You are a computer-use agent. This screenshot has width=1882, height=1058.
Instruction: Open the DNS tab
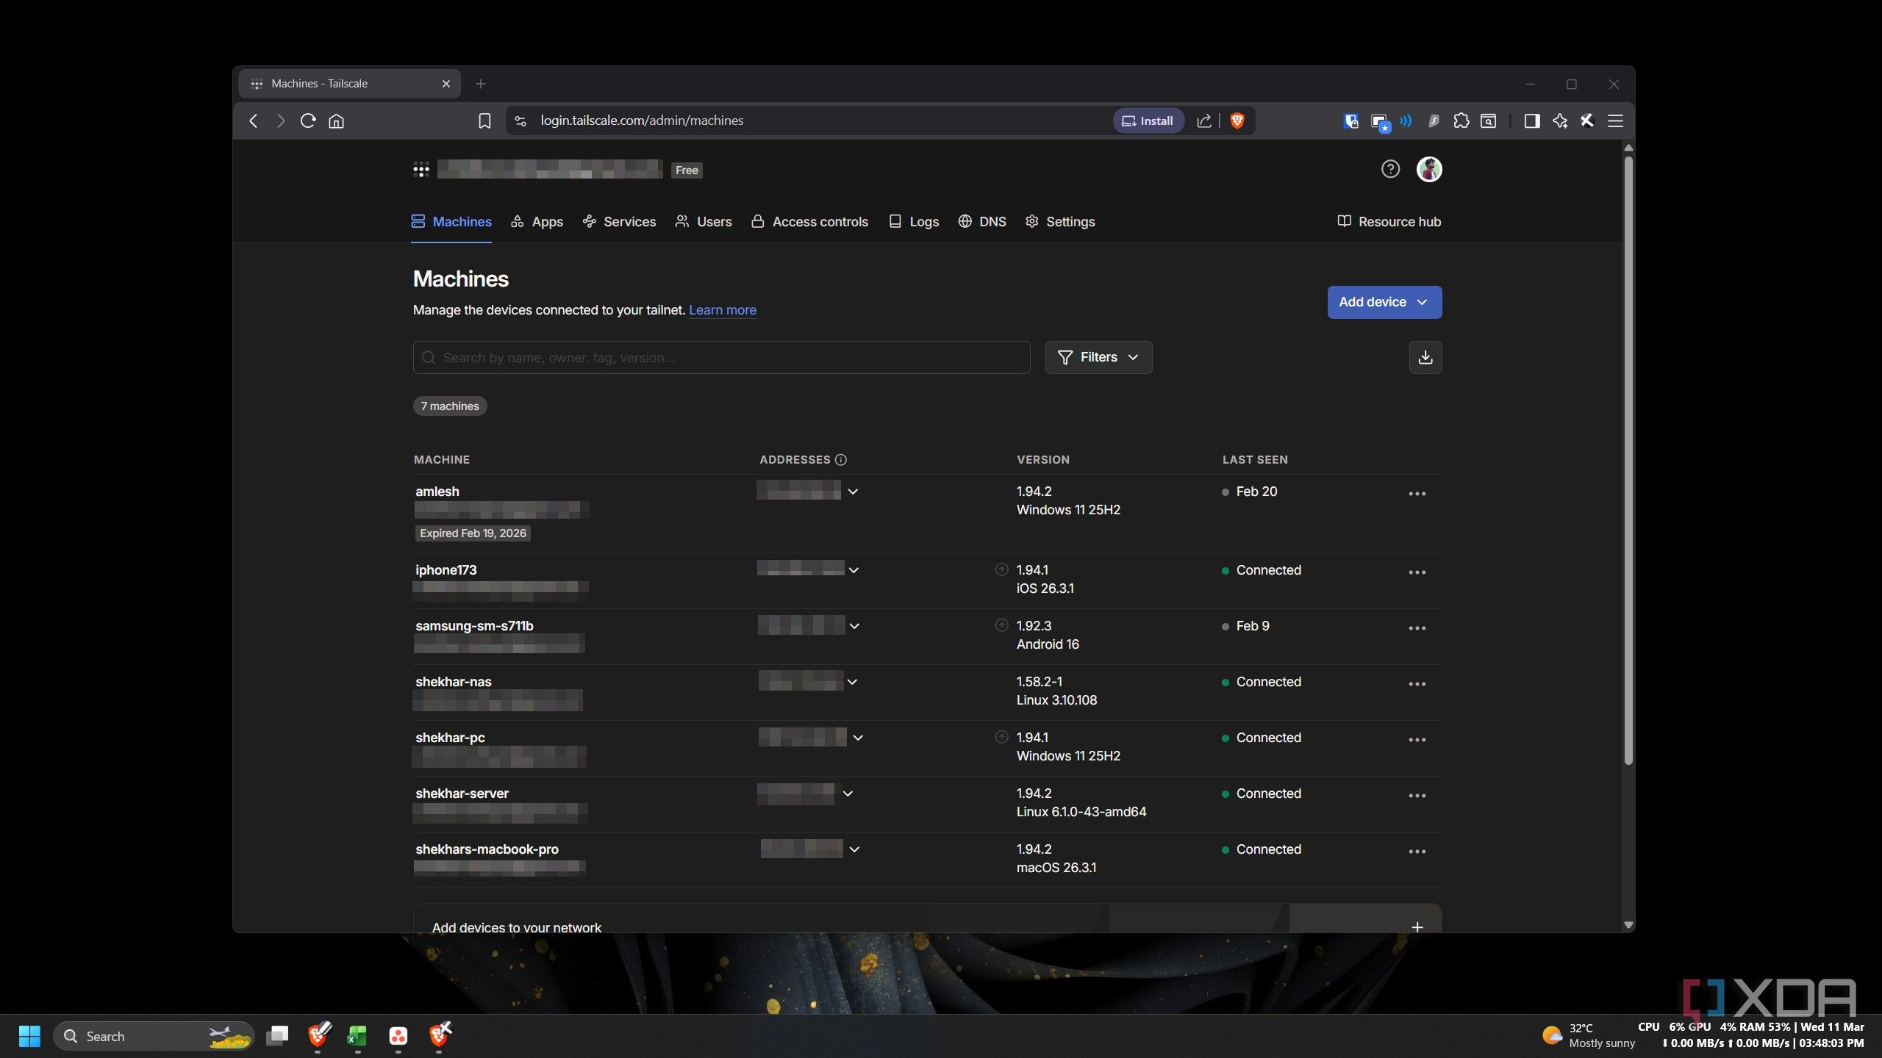click(982, 222)
